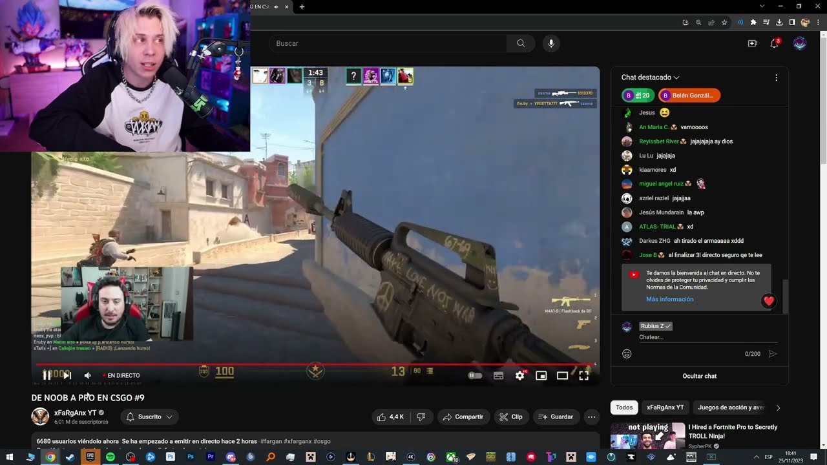The width and height of the screenshot is (827, 465).
Task: Enter fullscreen on the video
Action: [584, 375]
